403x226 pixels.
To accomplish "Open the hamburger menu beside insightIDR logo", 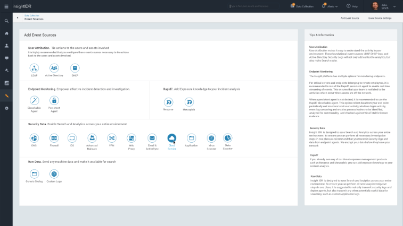I will pos(6,6).
